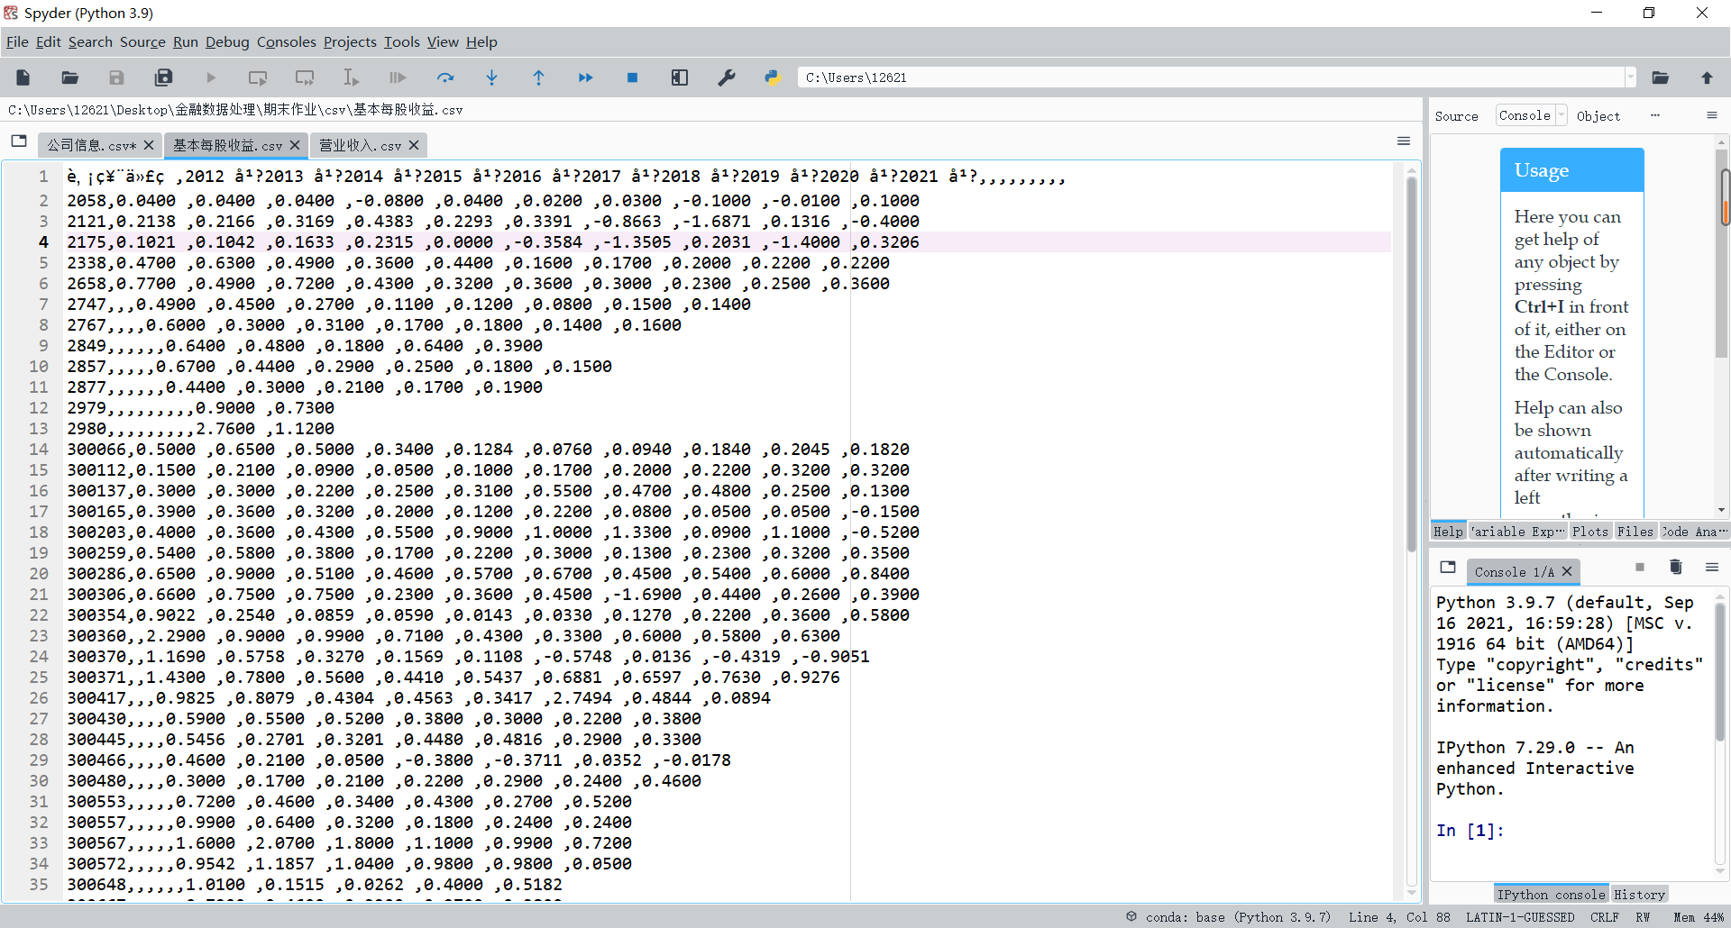Stop debugging square icon
This screenshot has height=928, width=1731.
(633, 77)
